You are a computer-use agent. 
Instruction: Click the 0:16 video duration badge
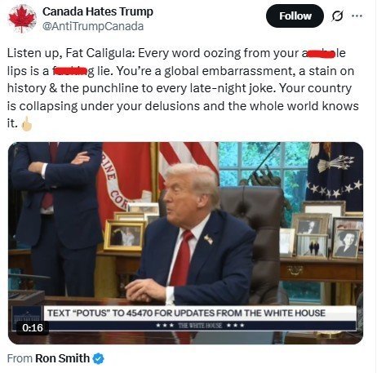click(33, 328)
